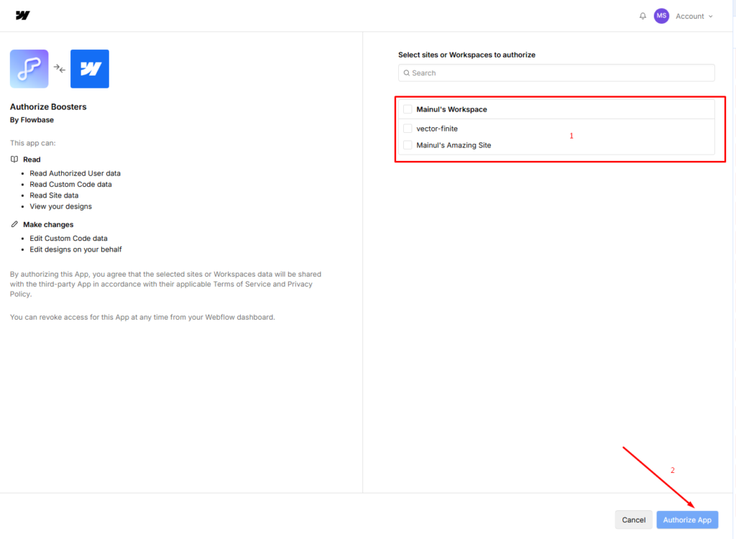Select the vector-finite site name
The width and height of the screenshot is (736, 539).
pyautogui.click(x=437, y=129)
